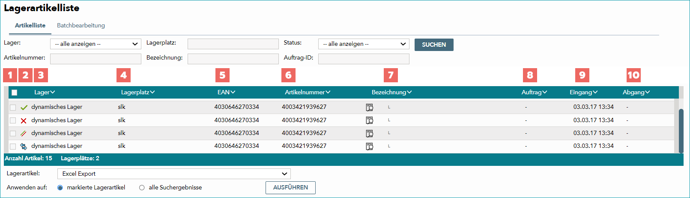Screen dimensions: 690x198
Task: Sort by the EAN column header
Action: (x=226, y=92)
